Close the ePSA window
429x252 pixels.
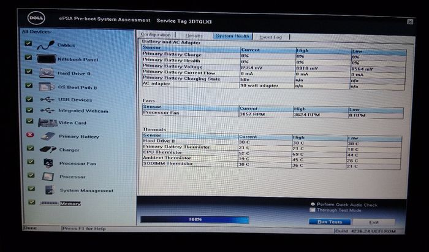coord(410,22)
